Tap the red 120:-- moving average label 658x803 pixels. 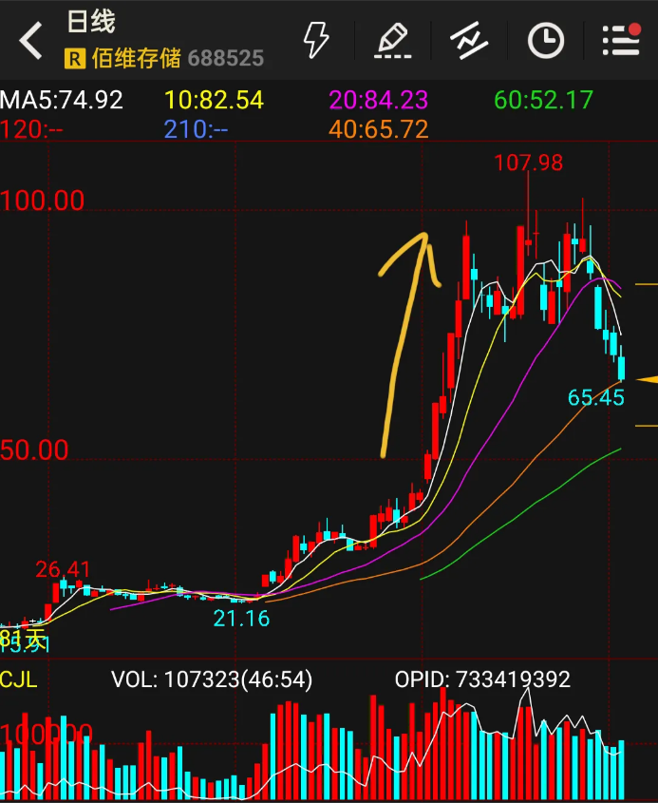click(x=31, y=129)
